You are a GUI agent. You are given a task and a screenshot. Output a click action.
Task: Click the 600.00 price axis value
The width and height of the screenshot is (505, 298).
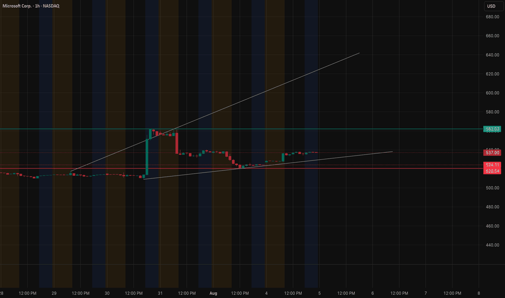[x=493, y=93]
